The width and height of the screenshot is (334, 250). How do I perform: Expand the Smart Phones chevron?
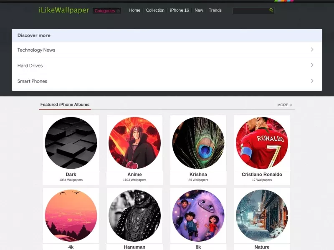pos(312,81)
